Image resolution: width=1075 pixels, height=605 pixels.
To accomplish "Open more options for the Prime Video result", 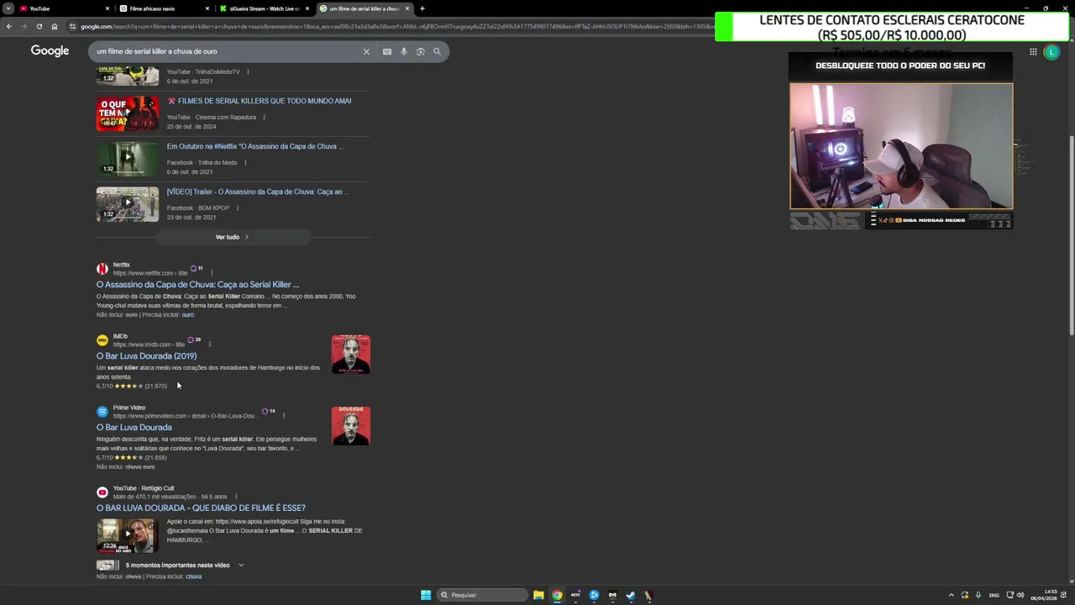I will click(x=284, y=415).
